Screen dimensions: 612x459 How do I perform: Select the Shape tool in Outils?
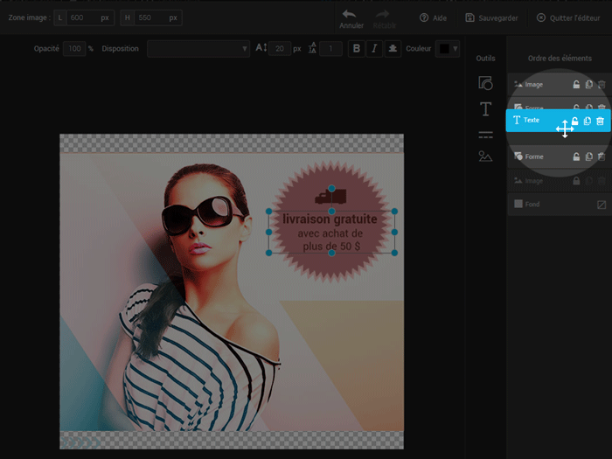[485, 84]
